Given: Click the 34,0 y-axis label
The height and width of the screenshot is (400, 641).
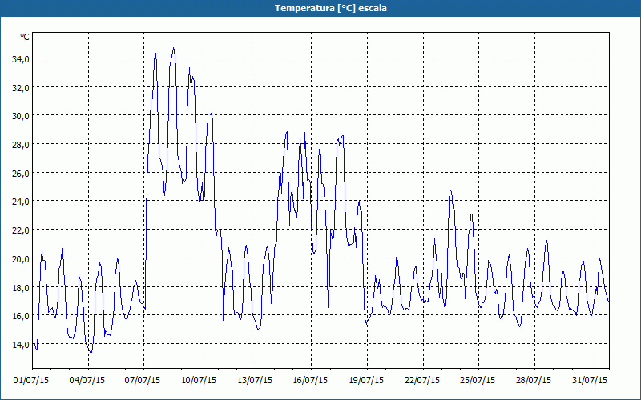Looking at the screenshot, I should point(21,59).
